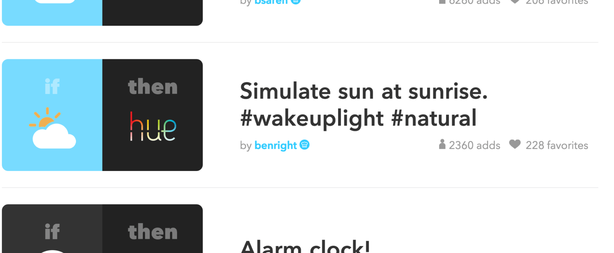Click the topmost recipe's blue thumbnail panel
614x253 pixels.
[52, 13]
